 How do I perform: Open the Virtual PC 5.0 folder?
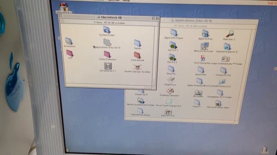click(223, 71)
